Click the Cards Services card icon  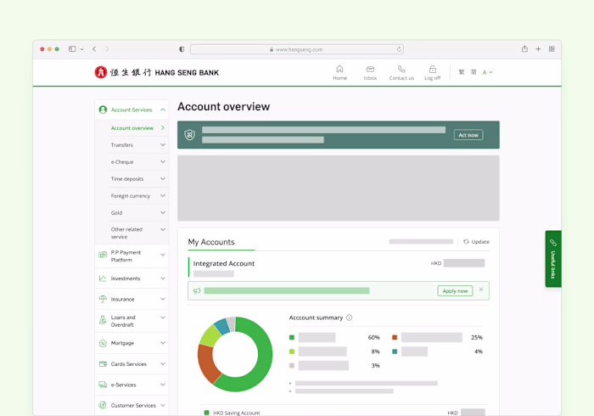coord(103,363)
